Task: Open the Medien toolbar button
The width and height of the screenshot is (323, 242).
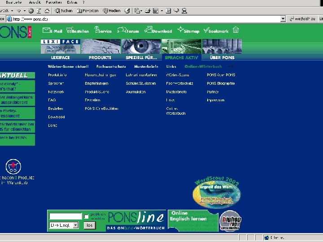Action: 111,11
